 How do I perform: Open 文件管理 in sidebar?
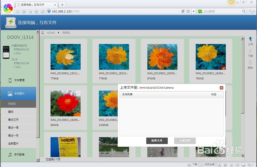point(18,80)
